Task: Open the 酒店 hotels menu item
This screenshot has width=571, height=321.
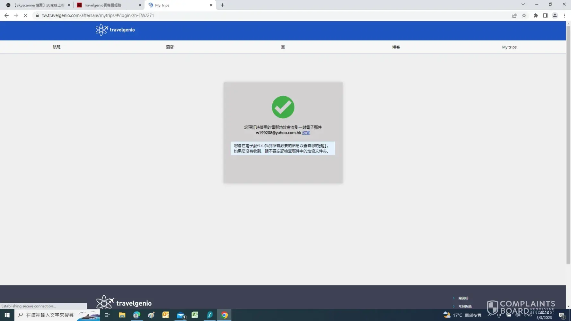Action: click(x=170, y=47)
